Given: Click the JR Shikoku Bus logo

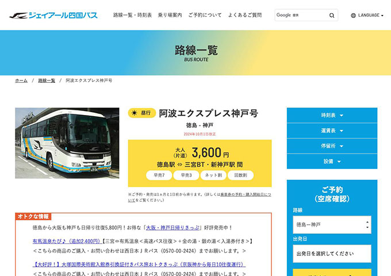Looking at the screenshot, I should coord(53,15).
